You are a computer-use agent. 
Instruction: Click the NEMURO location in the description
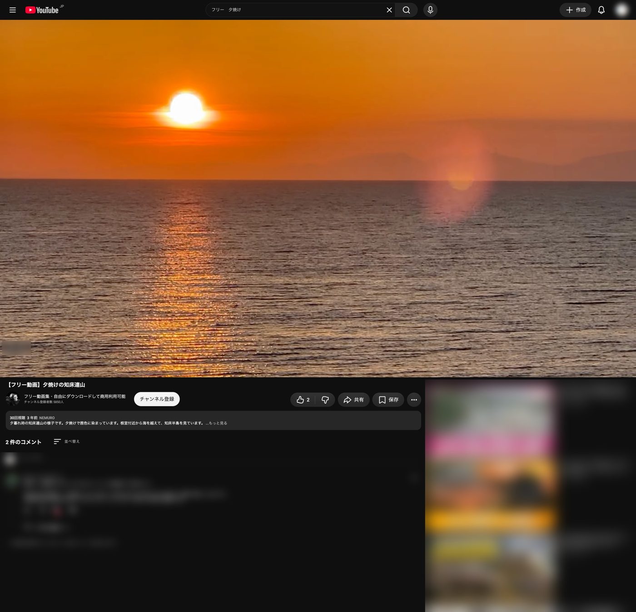(x=47, y=418)
